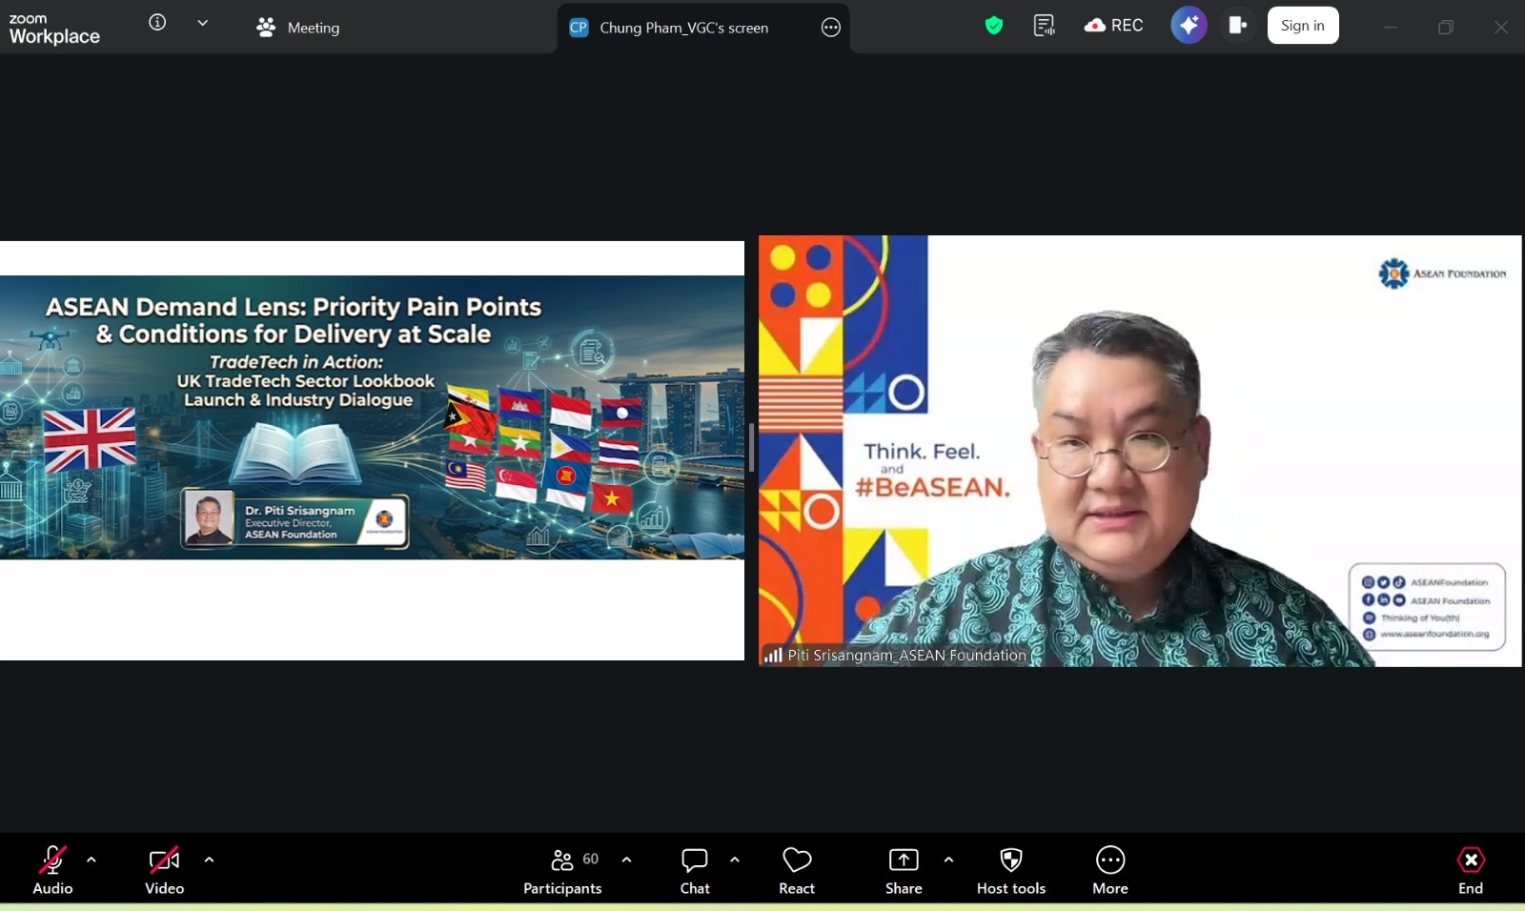Open the meeting notes summary icon
This screenshot has width=1525, height=911.
[x=1045, y=26]
